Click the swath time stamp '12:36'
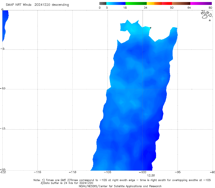The height and width of the screenshot is (188, 215). (151, 176)
